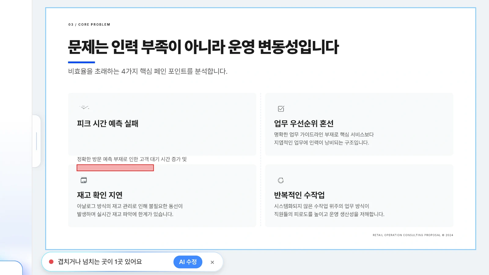Select the 반복적인 수작업 heading

coord(299,195)
